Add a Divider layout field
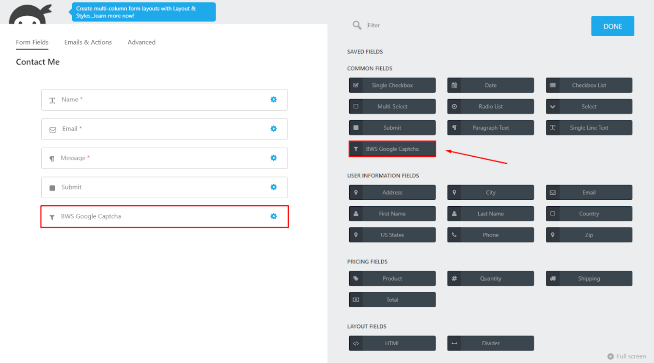The height and width of the screenshot is (363, 654). (490, 343)
